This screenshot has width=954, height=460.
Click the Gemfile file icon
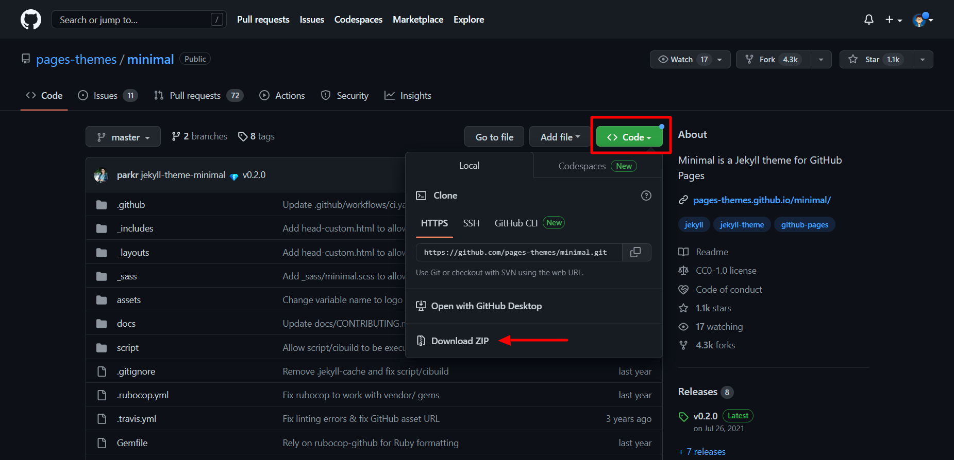pyautogui.click(x=102, y=443)
